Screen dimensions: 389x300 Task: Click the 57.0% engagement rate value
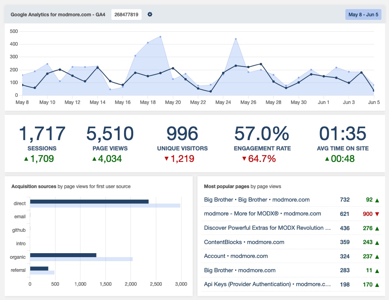pyautogui.click(x=262, y=134)
